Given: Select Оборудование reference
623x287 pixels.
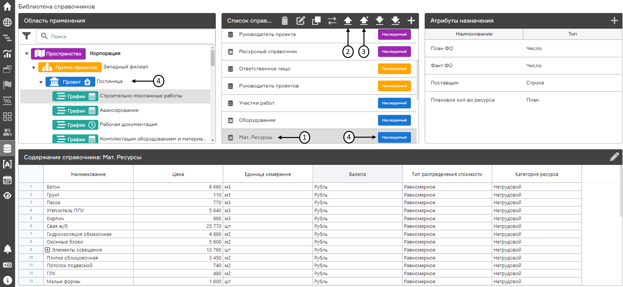Looking at the screenshot, I should (x=257, y=120).
